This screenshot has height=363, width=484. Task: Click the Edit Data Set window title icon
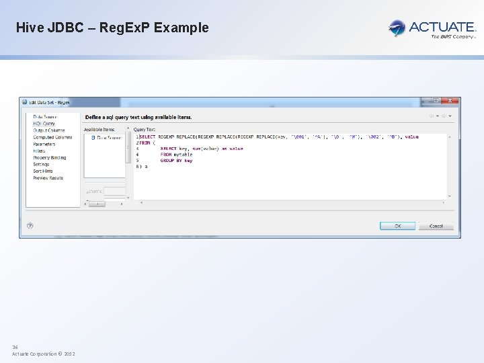click(x=25, y=102)
